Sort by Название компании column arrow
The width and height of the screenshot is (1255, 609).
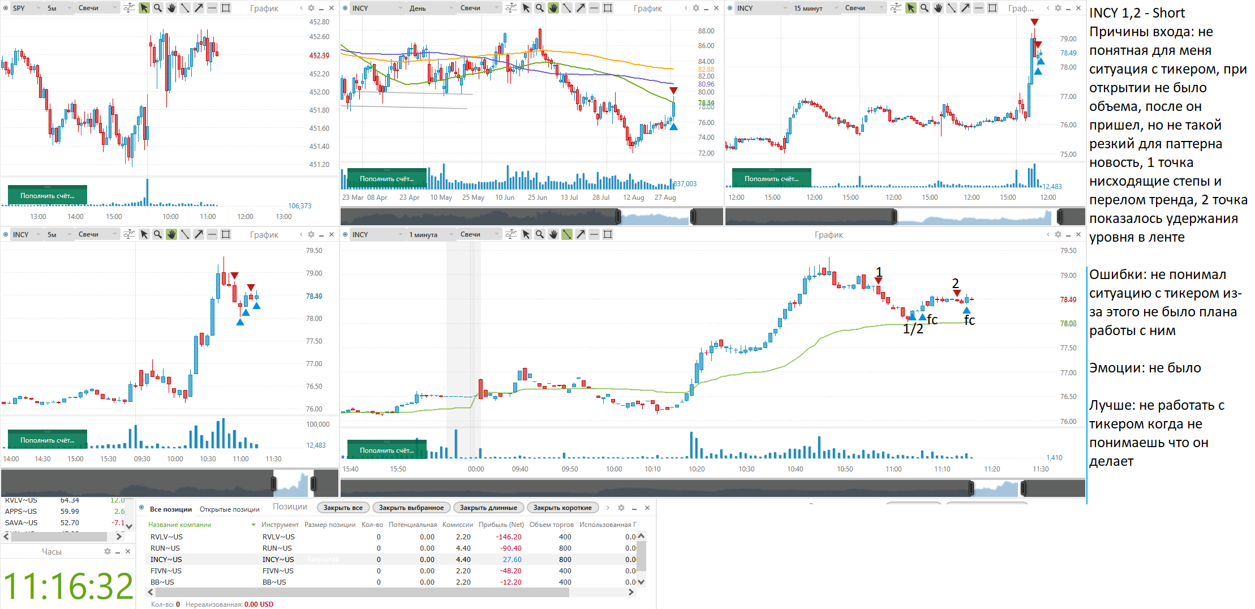tap(253, 525)
